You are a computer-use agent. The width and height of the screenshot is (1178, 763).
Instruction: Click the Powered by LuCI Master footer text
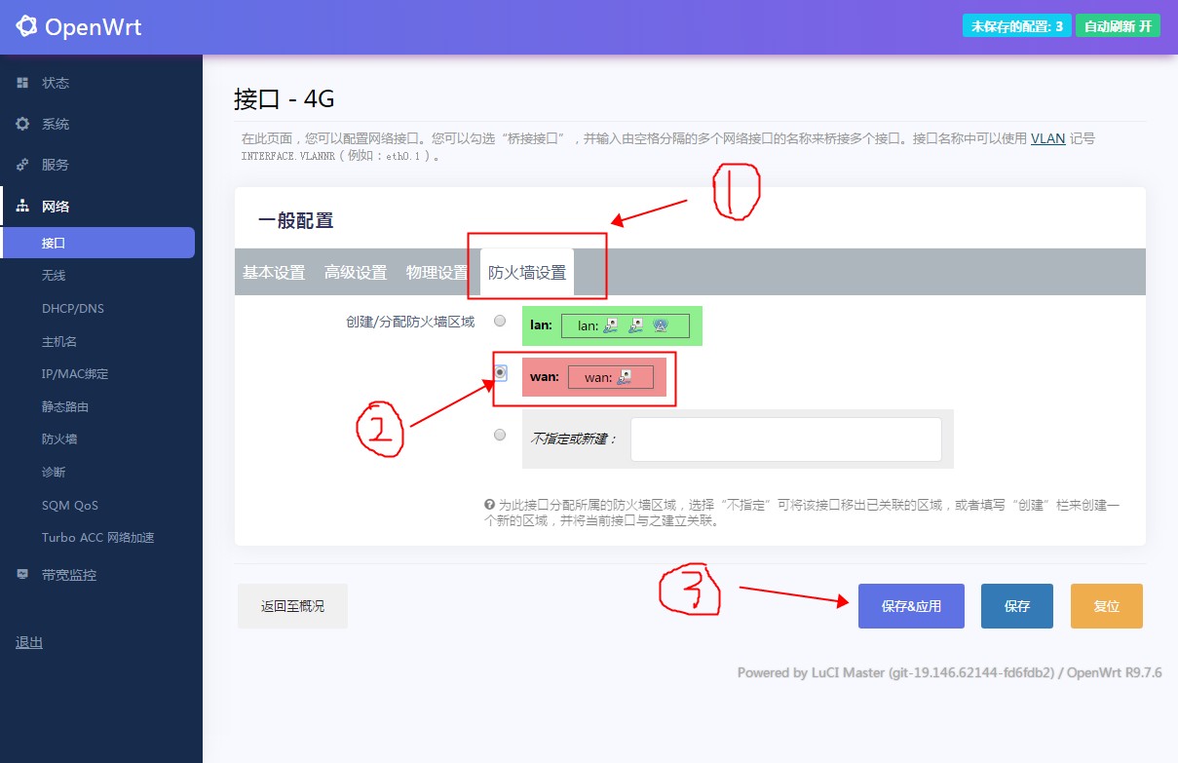click(949, 672)
